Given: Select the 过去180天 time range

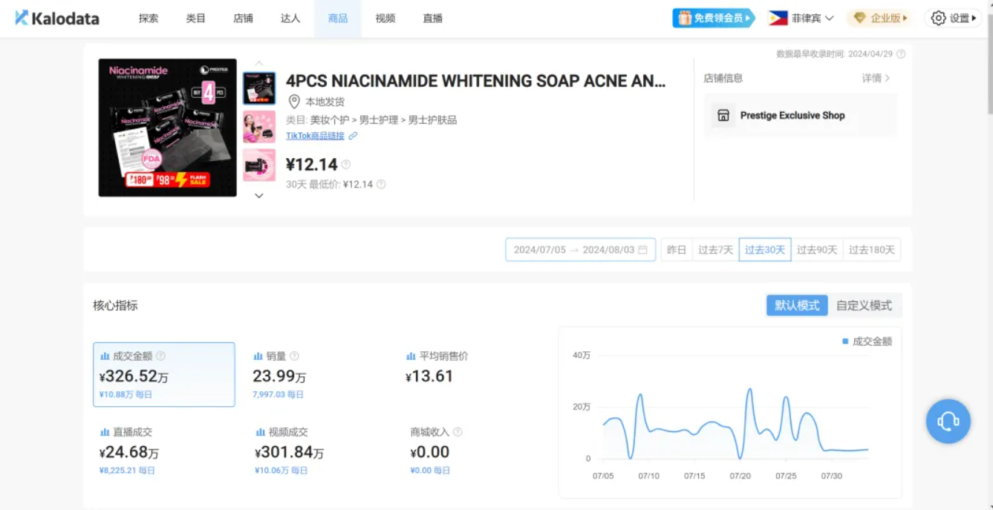Looking at the screenshot, I should pos(872,249).
